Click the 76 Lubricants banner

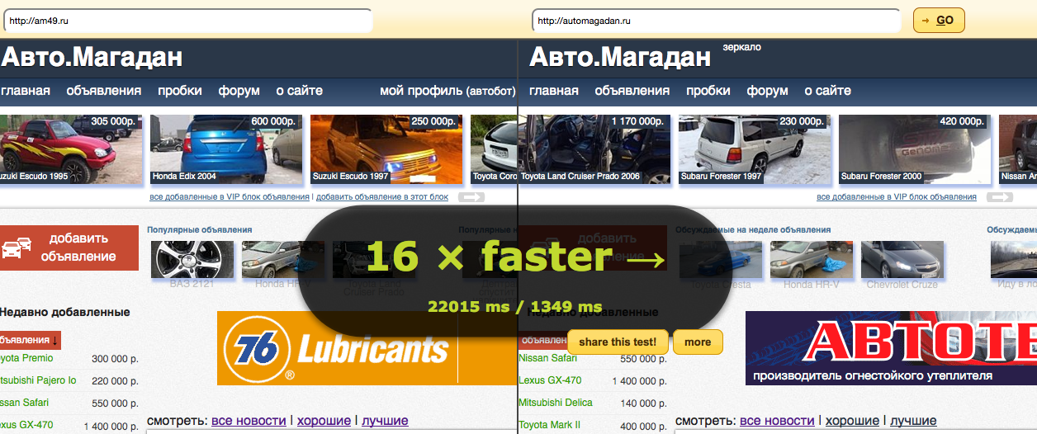367,348
